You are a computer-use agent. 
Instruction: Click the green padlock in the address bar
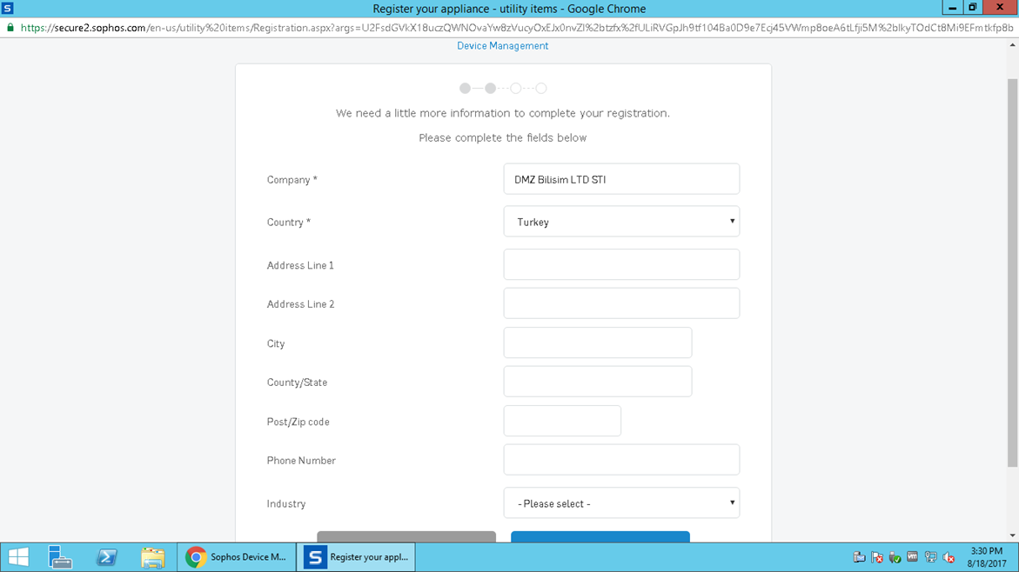click(x=10, y=28)
